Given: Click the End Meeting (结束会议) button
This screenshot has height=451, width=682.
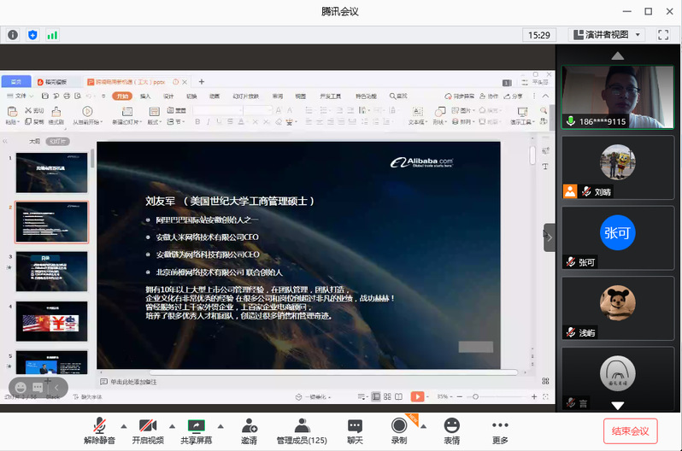Looking at the screenshot, I should pyautogui.click(x=631, y=430).
